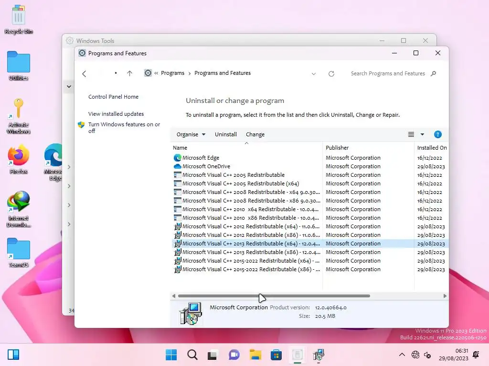This screenshot has width=489, height=366.
Task: Open Task View on the taskbar
Action: (213, 355)
